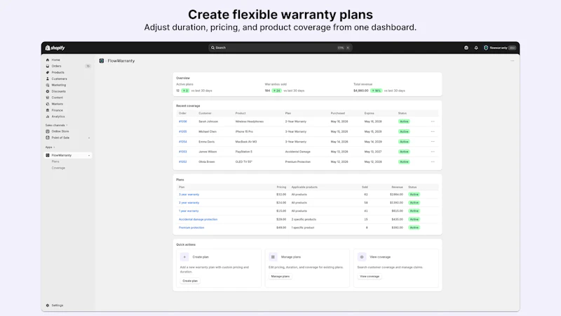Click the Analytics chart icon
561x316 pixels.
[x=48, y=117]
